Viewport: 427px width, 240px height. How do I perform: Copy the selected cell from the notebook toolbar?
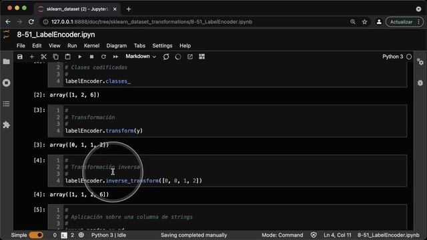(x=55, y=57)
